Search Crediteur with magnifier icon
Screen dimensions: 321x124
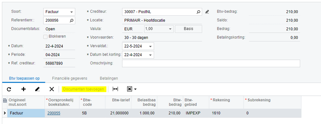[198, 12]
